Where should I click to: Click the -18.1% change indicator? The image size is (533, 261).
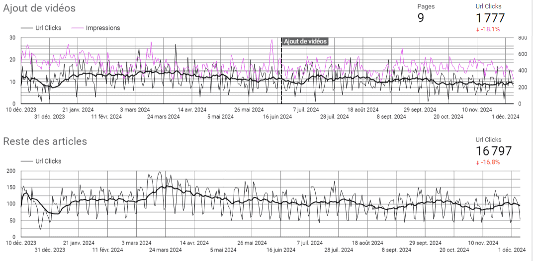point(491,30)
